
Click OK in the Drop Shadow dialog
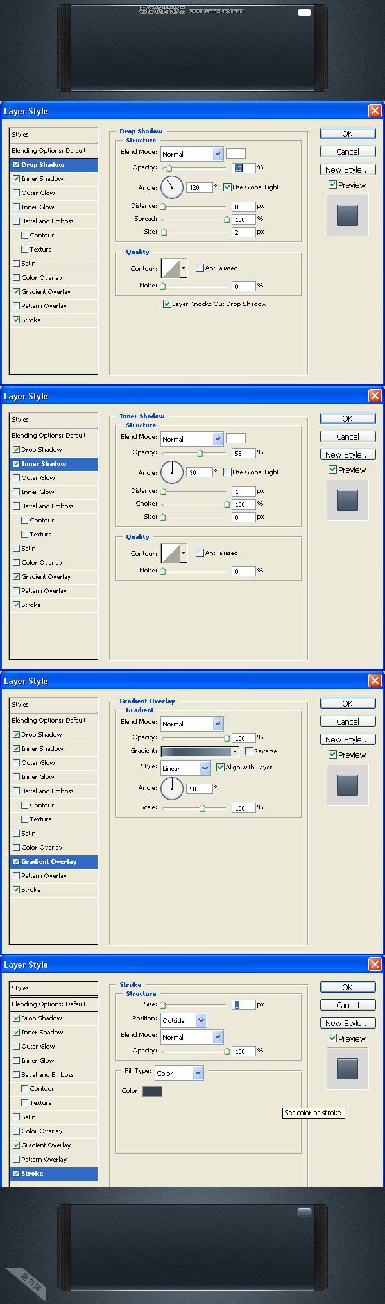click(347, 133)
